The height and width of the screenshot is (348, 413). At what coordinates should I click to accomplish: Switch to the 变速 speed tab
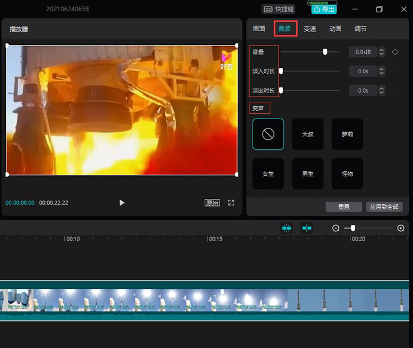pyautogui.click(x=310, y=29)
